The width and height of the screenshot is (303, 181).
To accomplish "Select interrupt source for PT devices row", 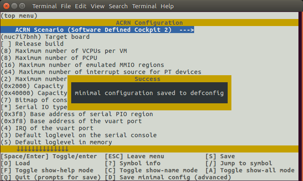I will pyautogui.click(x=101, y=72).
